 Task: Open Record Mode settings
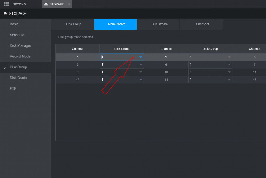20,56
